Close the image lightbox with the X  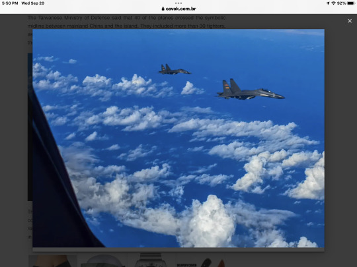coord(350,21)
